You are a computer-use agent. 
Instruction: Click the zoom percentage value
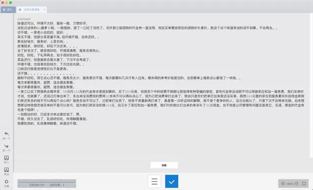290,184
